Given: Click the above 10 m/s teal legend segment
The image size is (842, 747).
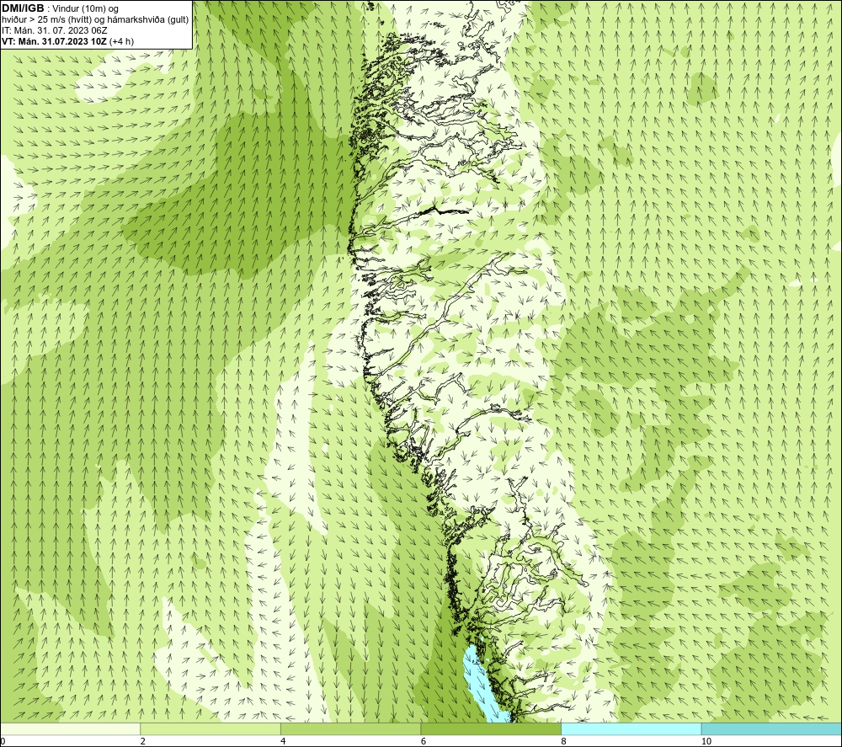Looking at the screenshot, I should click(771, 728).
